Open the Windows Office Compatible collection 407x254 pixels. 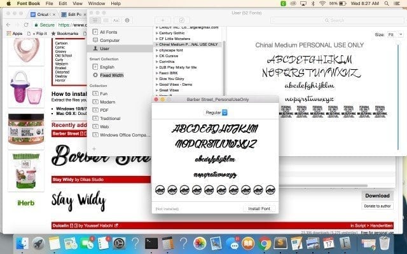click(125, 135)
